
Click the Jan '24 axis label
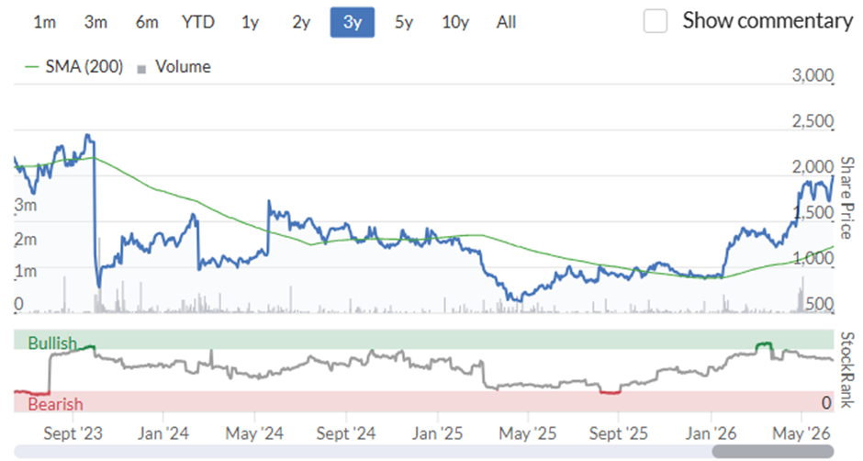(x=163, y=433)
